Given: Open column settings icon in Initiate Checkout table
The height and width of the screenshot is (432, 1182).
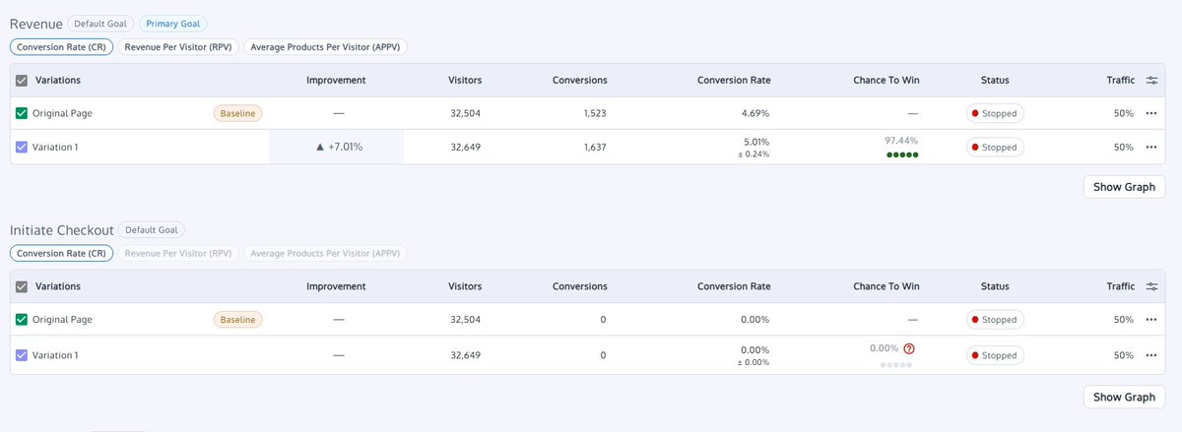Looking at the screenshot, I should click(x=1152, y=286).
